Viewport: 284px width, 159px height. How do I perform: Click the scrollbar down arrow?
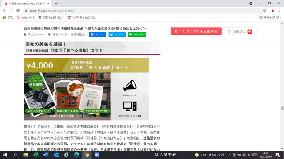[x=282, y=149]
